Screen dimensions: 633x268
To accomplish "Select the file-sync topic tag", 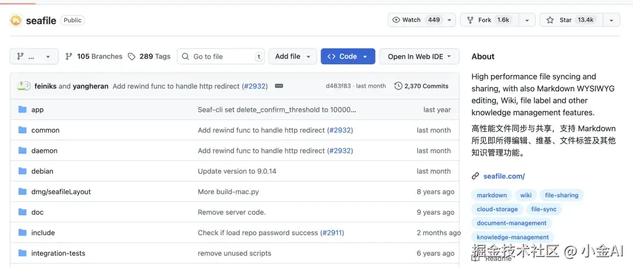I will pyautogui.click(x=544, y=209).
